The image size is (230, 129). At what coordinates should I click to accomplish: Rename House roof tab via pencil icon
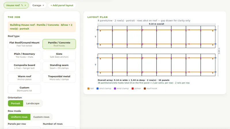pyautogui.click(x=22, y=5)
